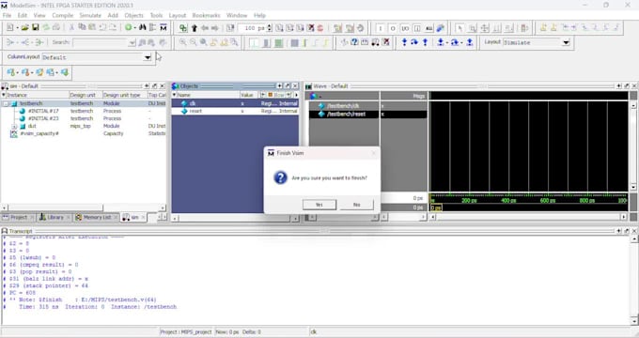Select the reset signal in Objects pane
Viewport: 639px width, 338px height.
tap(235, 111)
